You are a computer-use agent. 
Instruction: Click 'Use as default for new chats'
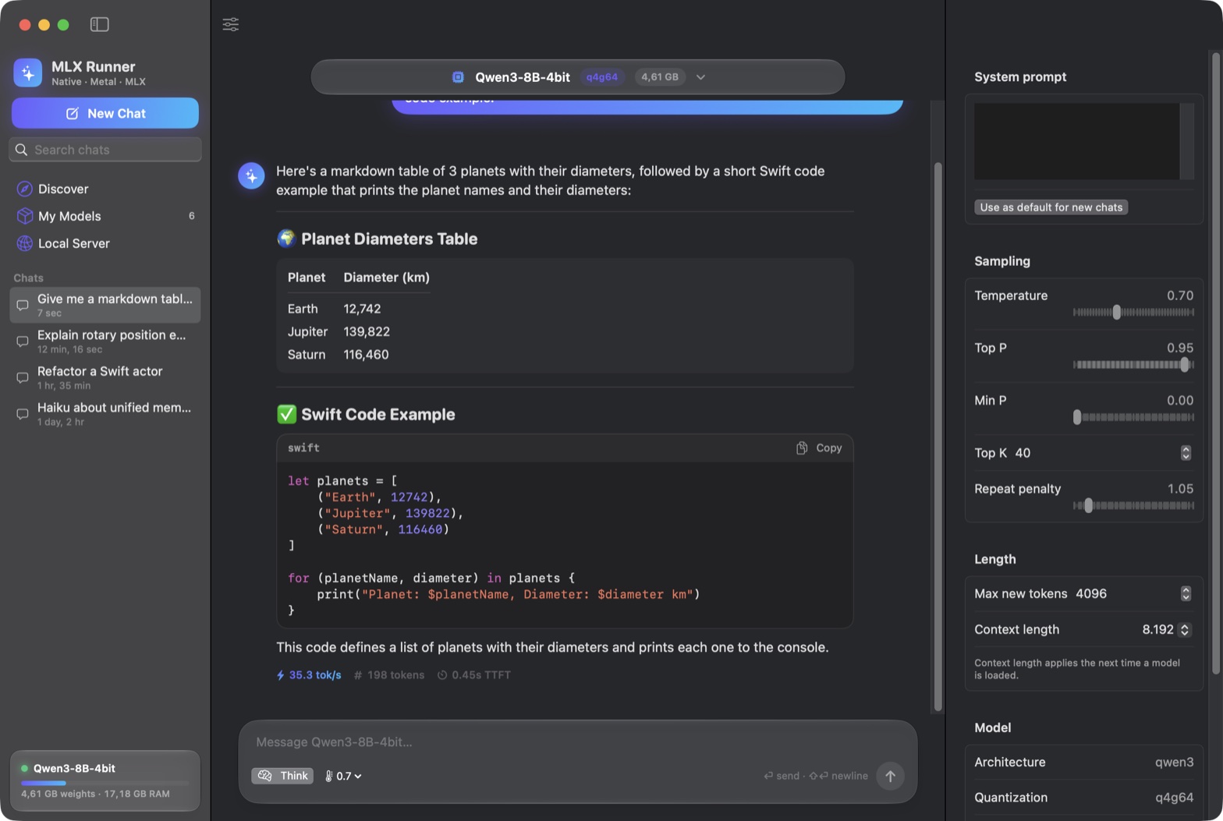pos(1051,207)
